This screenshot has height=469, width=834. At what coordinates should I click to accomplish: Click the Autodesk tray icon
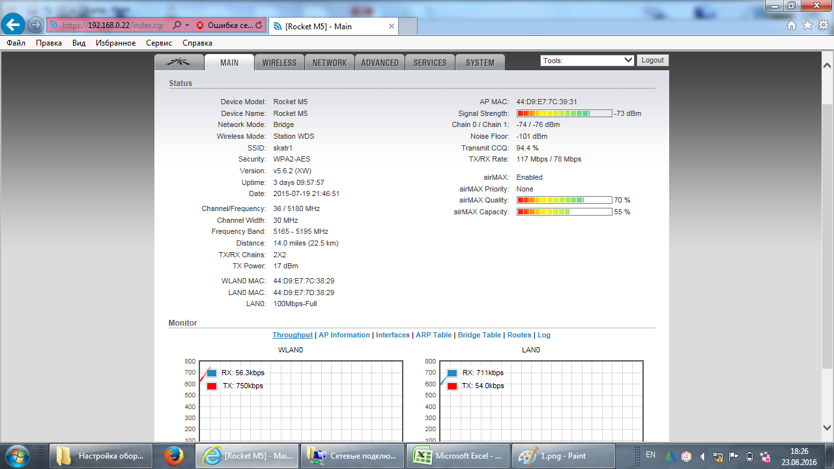(x=670, y=457)
